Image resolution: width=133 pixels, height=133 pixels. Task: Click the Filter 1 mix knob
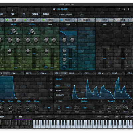coord(64,59)
